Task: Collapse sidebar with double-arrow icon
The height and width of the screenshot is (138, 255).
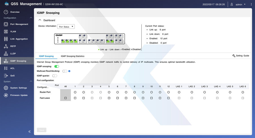Action: (29, 132)
